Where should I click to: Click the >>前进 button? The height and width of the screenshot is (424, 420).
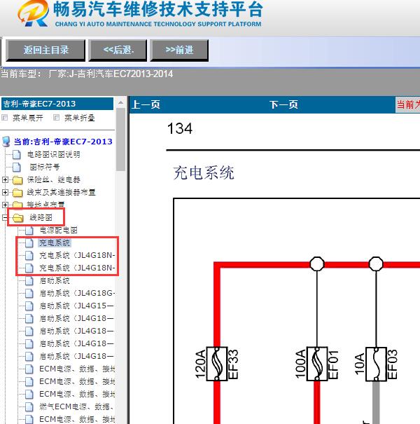pyautogui.click(x=179, y=50)
